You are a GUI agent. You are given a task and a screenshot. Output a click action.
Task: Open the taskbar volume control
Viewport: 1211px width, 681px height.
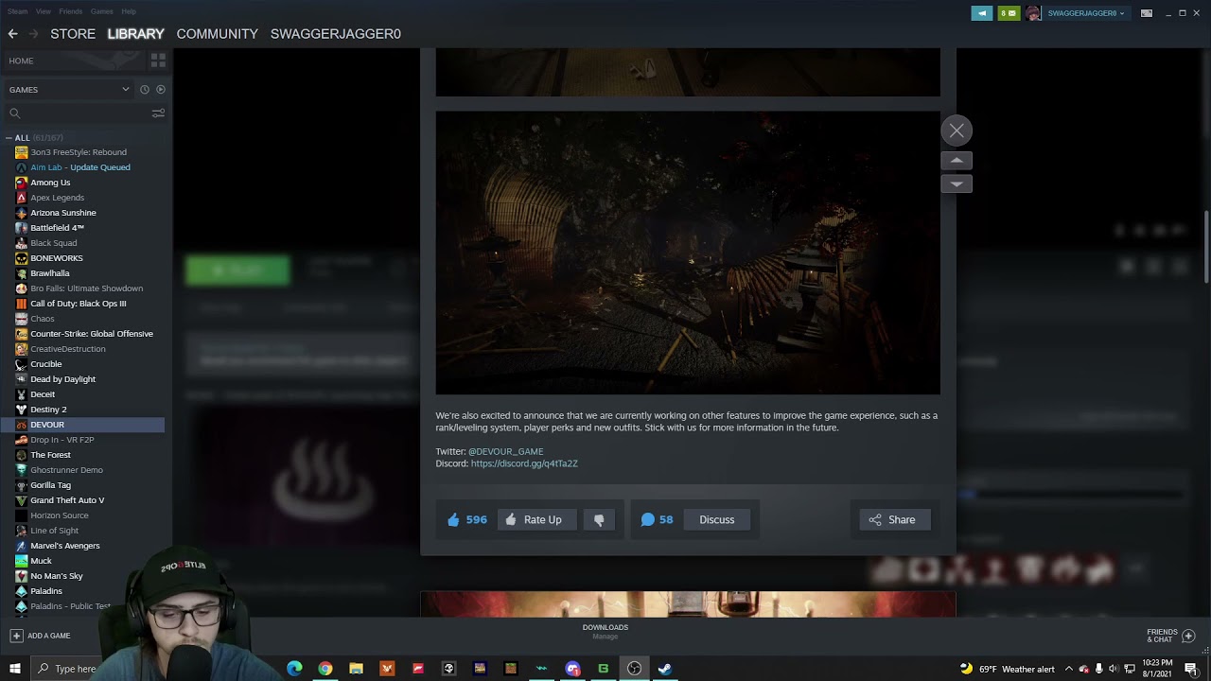1114,669
